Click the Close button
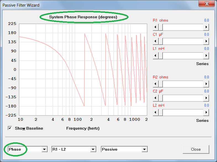Viewport: 217px width, 162px height. click(x=196, y=149)
